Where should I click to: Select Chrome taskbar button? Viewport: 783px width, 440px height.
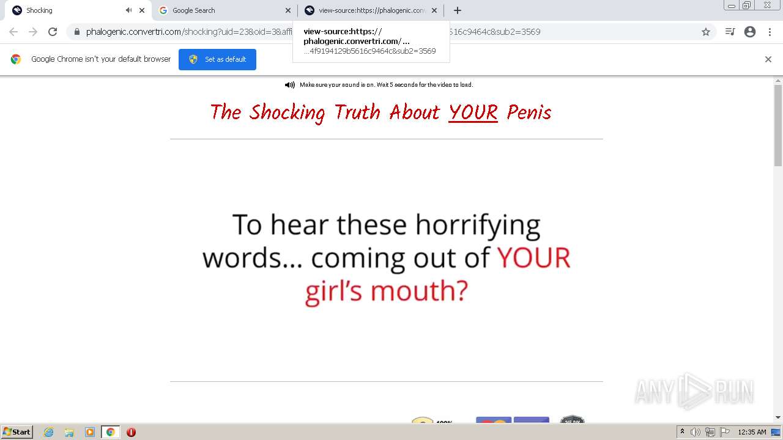pos(111,432)
